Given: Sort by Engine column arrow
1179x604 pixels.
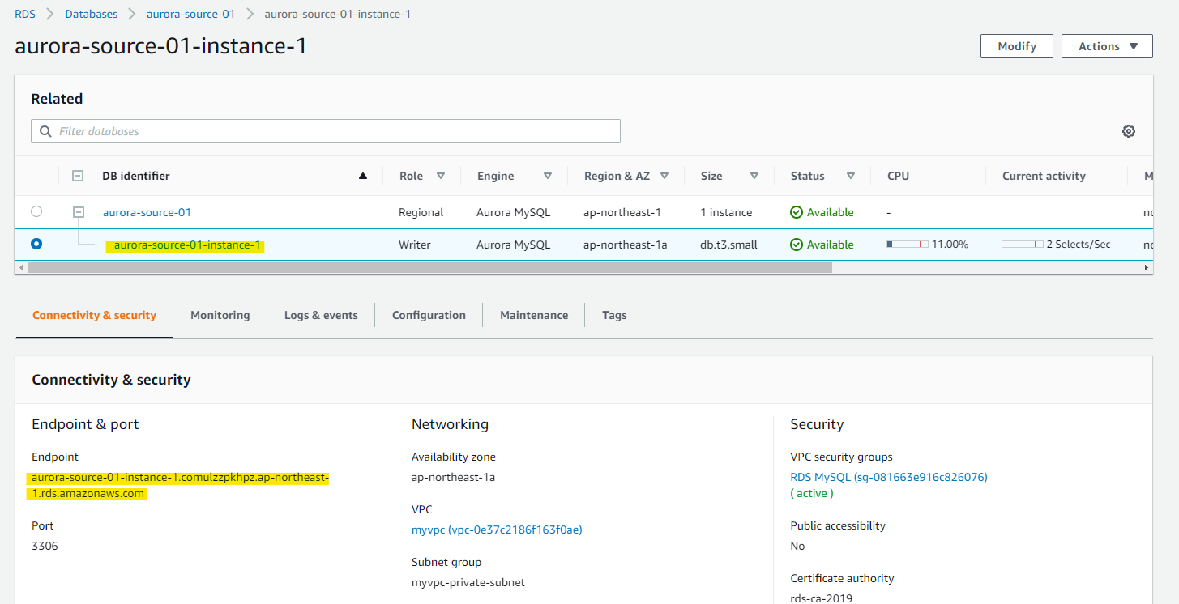Looking at the screenshot, I should coord(548,176).
